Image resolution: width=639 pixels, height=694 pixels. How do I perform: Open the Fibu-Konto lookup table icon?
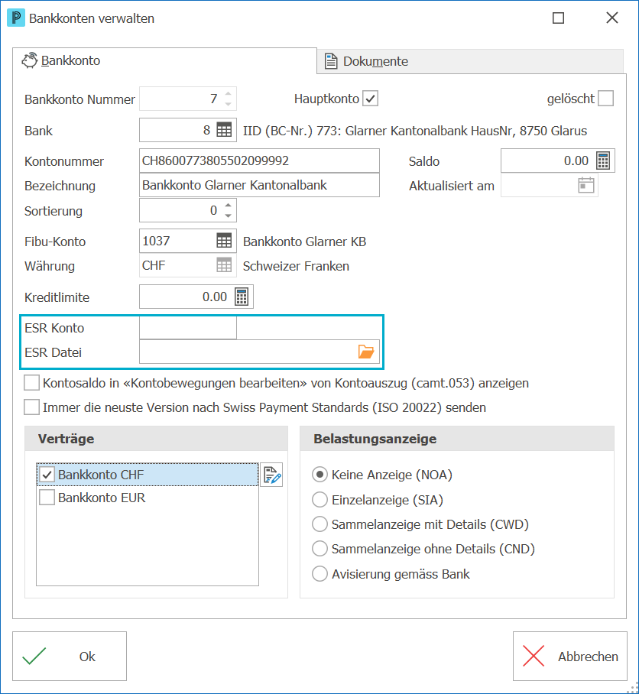point(224,241)
